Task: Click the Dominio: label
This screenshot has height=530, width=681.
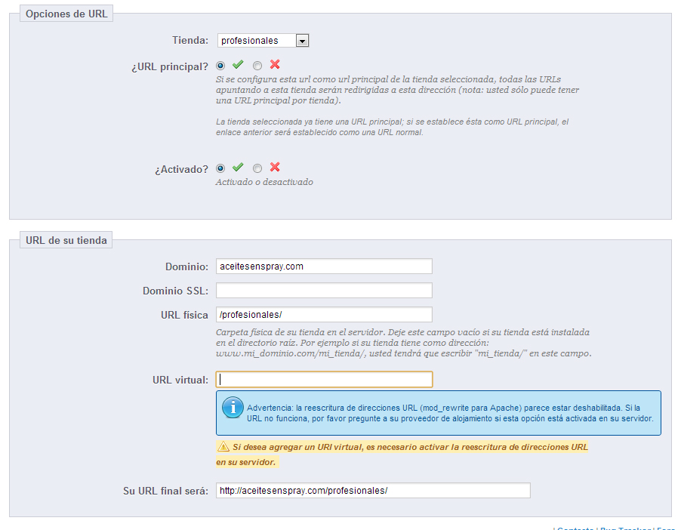Action: [186, 267]
